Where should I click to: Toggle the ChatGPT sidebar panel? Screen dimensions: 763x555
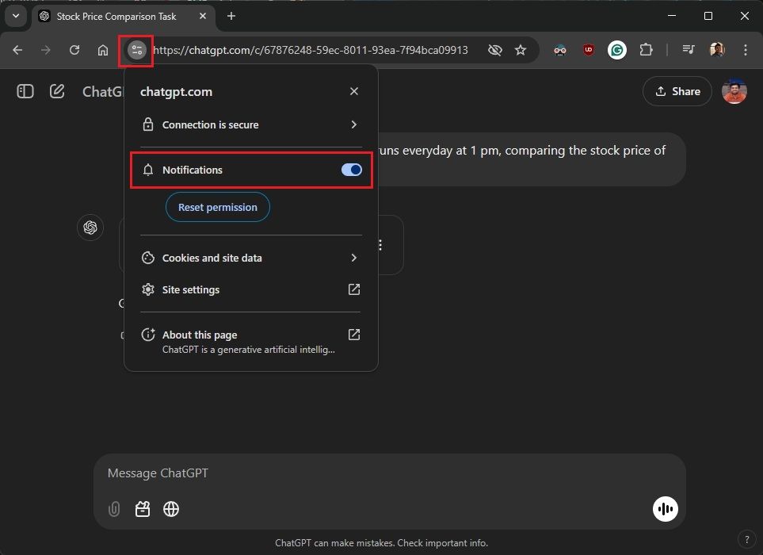(x=25, y=90)
